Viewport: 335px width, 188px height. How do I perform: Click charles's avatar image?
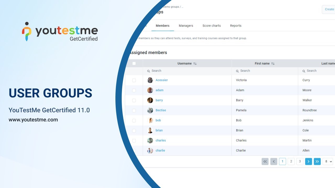(150, 140)
